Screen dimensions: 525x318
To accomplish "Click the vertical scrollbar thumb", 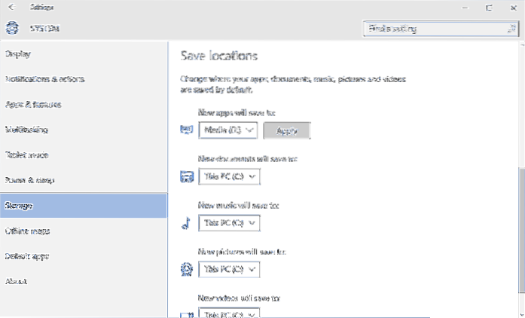I will [x=521, y=230].
